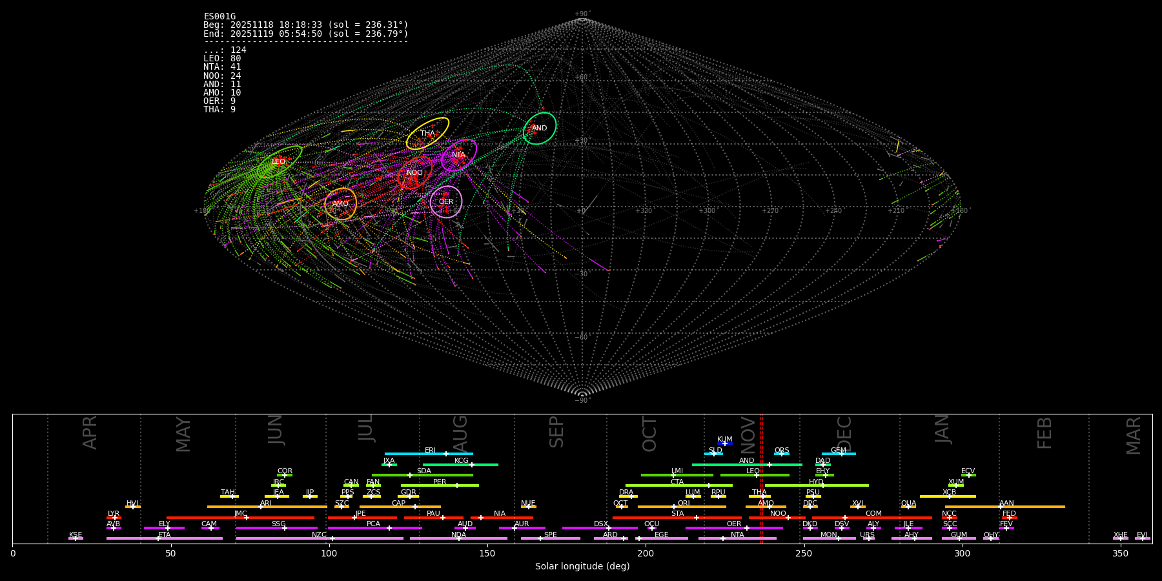
Task: Click the ERI shower bar in the timeline
Action: tap(429, 454)
